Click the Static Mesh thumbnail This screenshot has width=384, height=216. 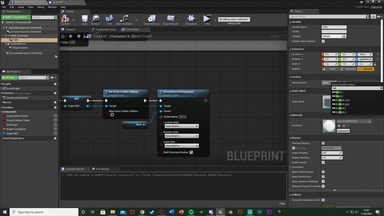click(x=326, y=102)
